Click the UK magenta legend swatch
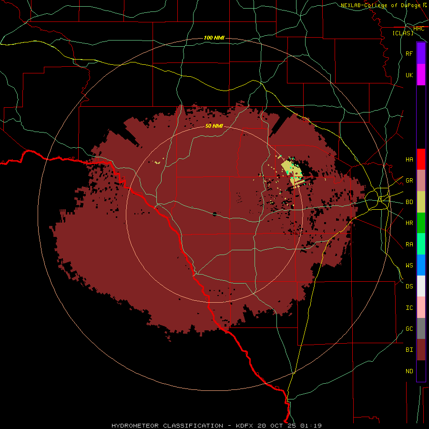 (x=421, y=75)
